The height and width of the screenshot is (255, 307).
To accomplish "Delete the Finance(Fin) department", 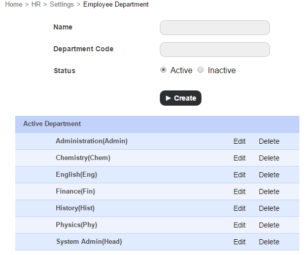I will click(x=269, y=192).
